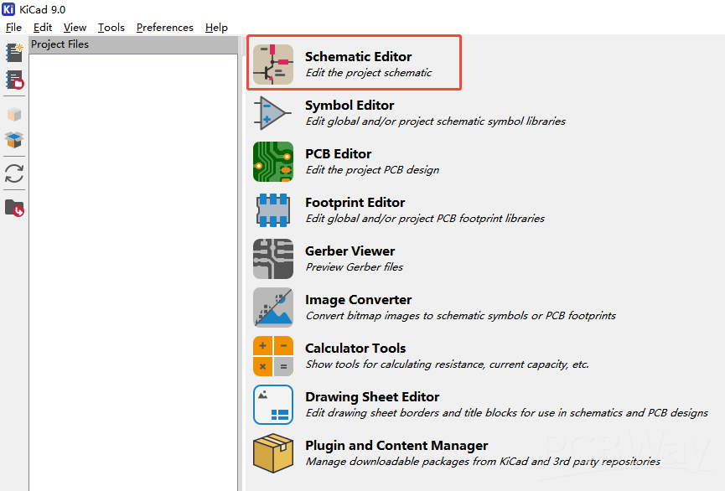Click the Archive Project box icon
The image size is (725, 491).
[x=14, y=114]
